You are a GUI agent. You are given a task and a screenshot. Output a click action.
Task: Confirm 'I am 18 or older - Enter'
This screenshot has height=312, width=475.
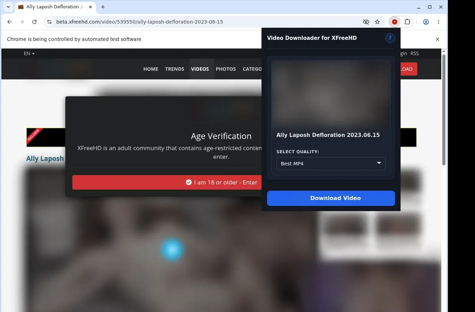pos(167,182)
